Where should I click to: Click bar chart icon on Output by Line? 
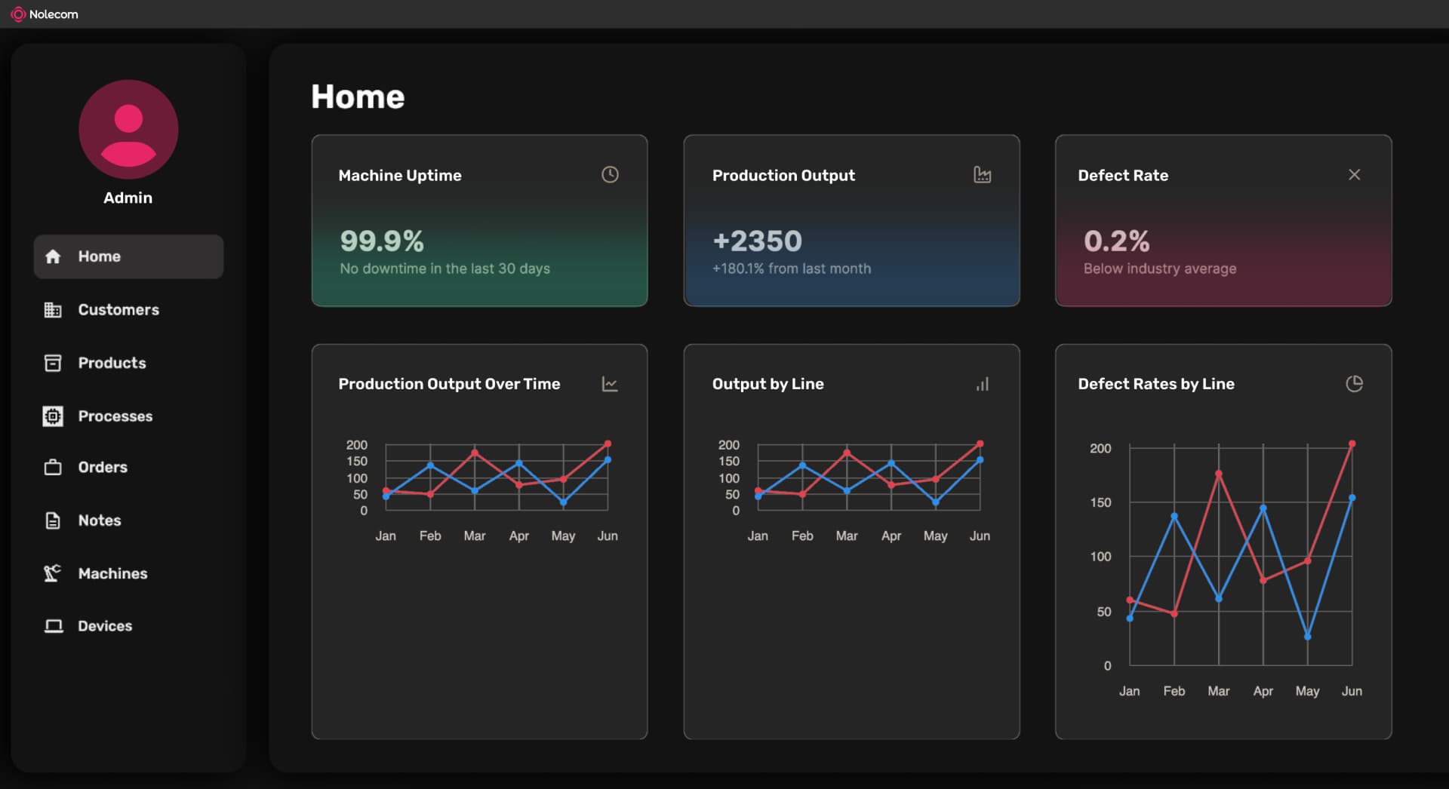pos(982,384)
